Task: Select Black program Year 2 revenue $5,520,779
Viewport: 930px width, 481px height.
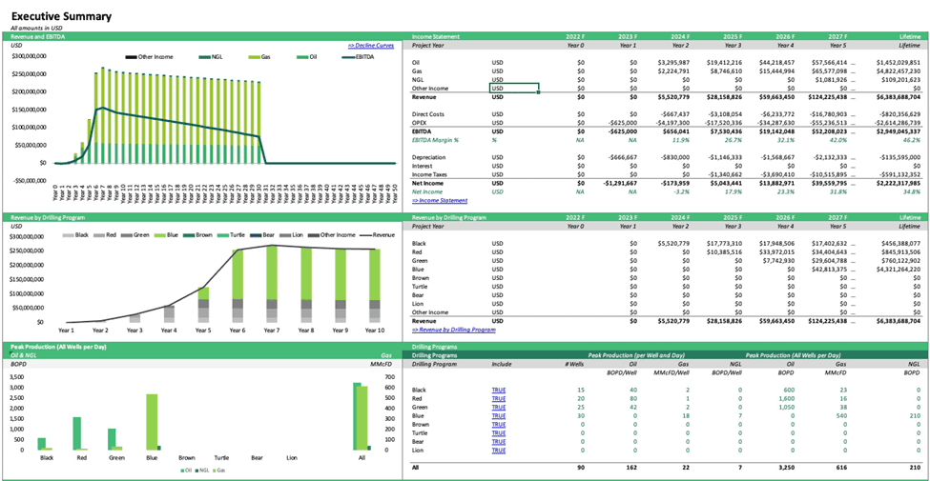Action: coord(672,244)
